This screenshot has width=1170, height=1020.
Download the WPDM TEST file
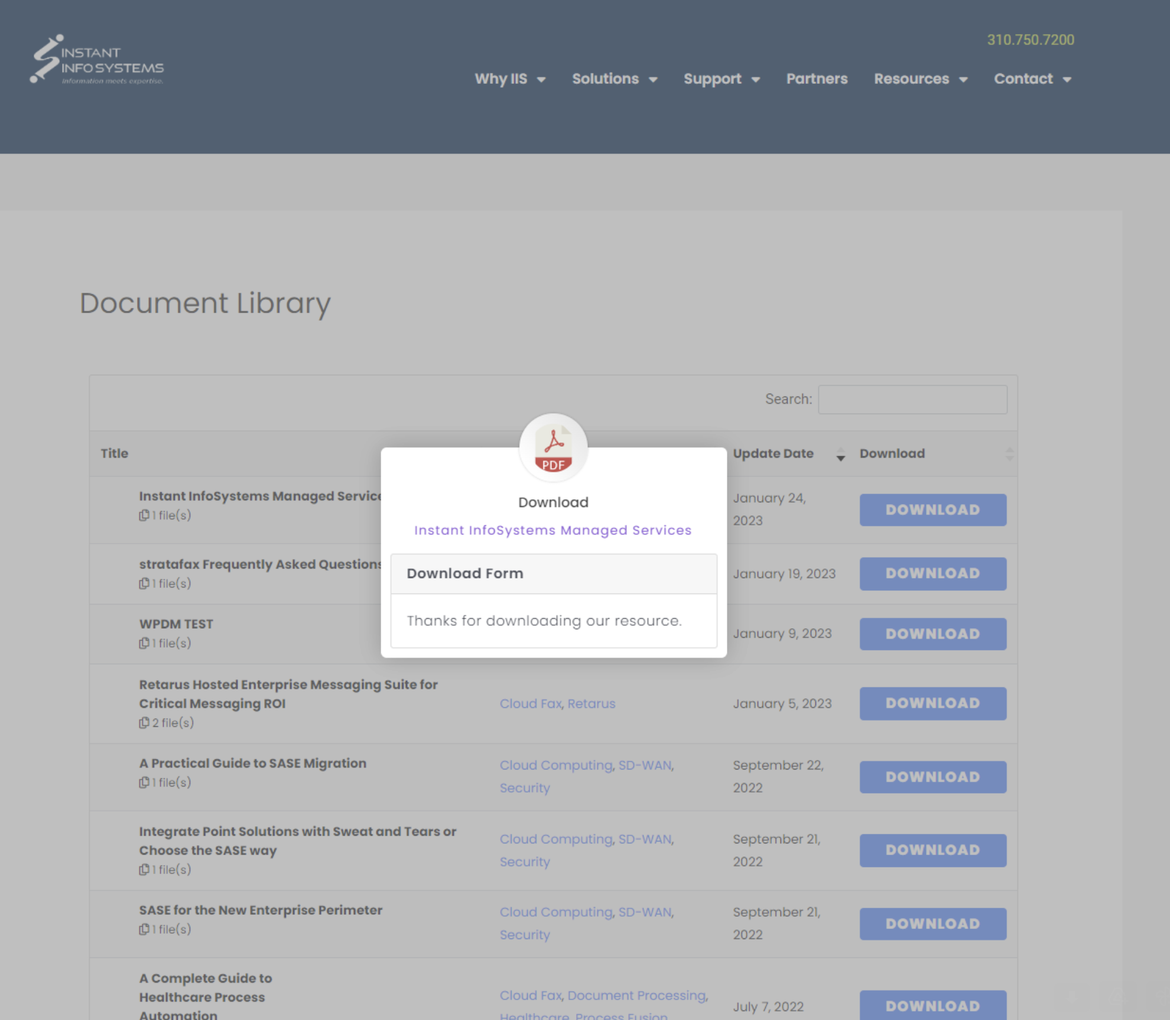[x=933, y=634]
